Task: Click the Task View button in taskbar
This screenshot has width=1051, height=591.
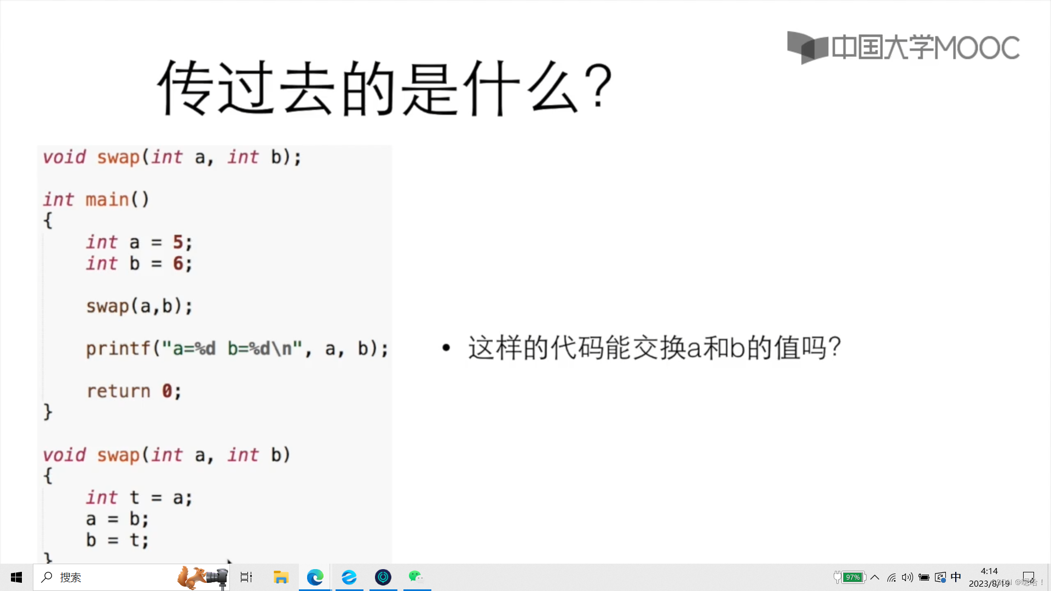Action: (246, 577)
